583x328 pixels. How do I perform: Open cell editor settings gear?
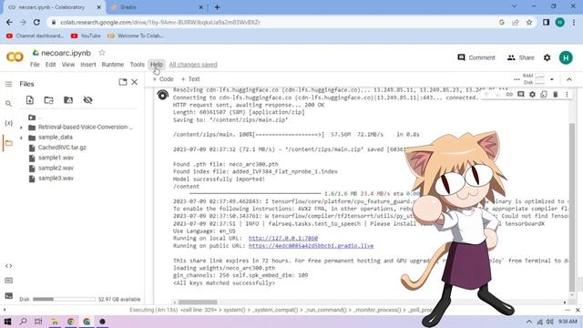(532, 95)
